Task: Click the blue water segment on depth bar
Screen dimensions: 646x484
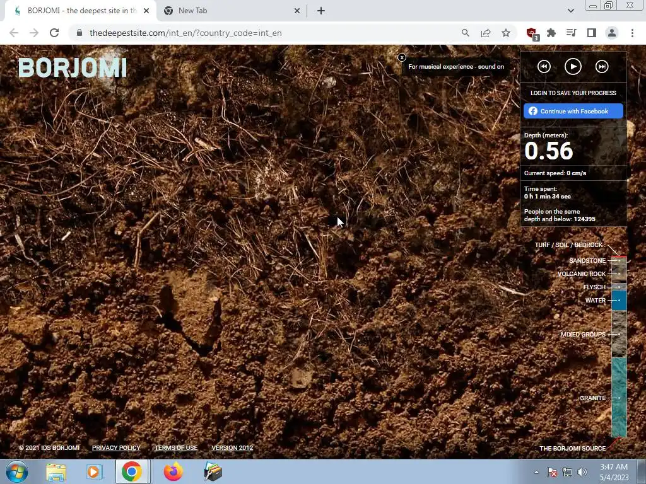Action: [x=619, y=300]
